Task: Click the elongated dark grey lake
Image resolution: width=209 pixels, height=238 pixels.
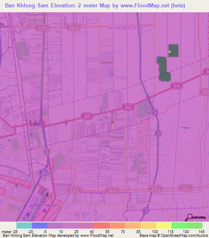Action: click(x=164, y=69)
